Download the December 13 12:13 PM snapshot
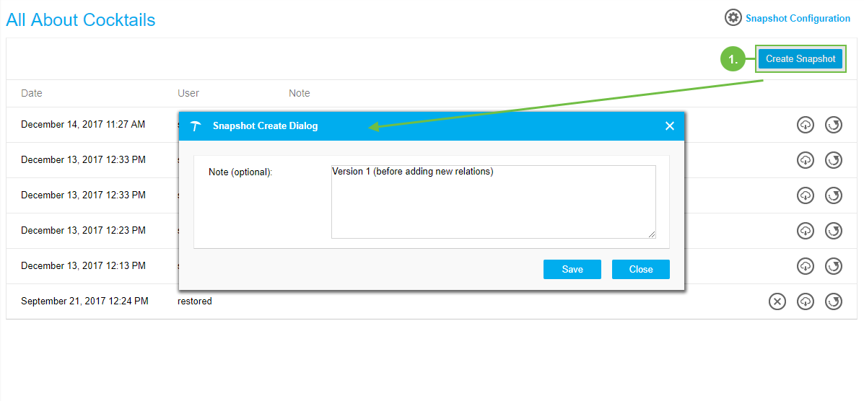864x401 pixels. pos(805,266)
